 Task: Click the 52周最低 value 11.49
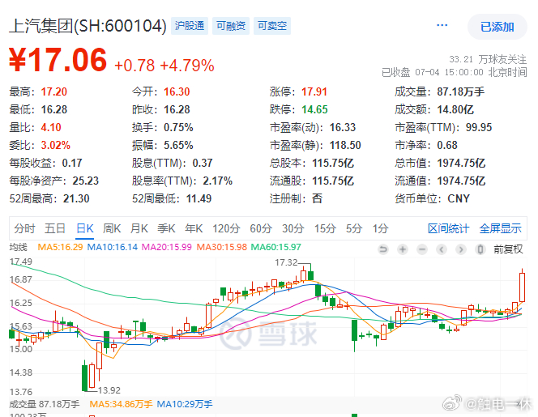pos(199,199)
